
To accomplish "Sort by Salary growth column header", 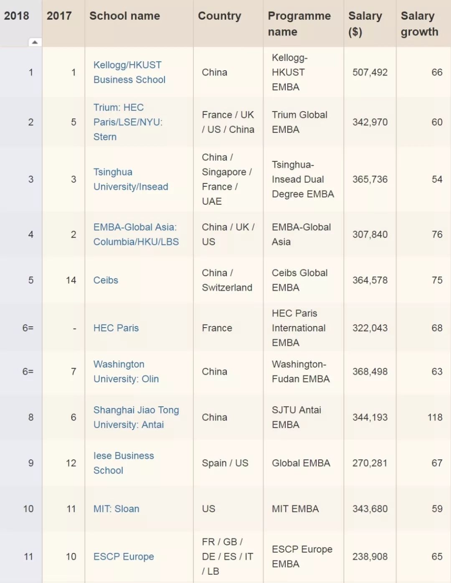I will pos(419,23).
